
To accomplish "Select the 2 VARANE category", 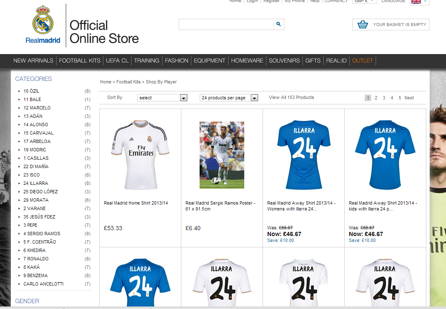I will coord(34,208).
